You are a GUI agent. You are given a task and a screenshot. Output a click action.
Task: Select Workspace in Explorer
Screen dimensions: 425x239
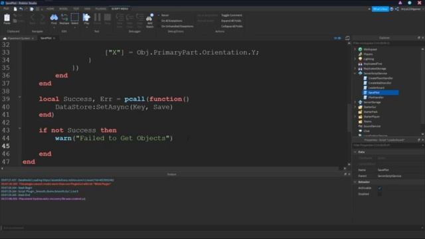click(371, 49)
